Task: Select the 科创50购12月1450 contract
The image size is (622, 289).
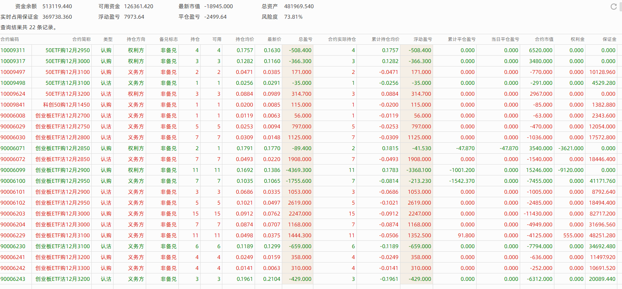Action: [66, 105]
